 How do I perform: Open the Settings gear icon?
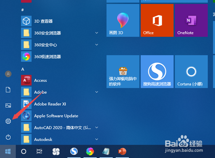tap(8, 121)
